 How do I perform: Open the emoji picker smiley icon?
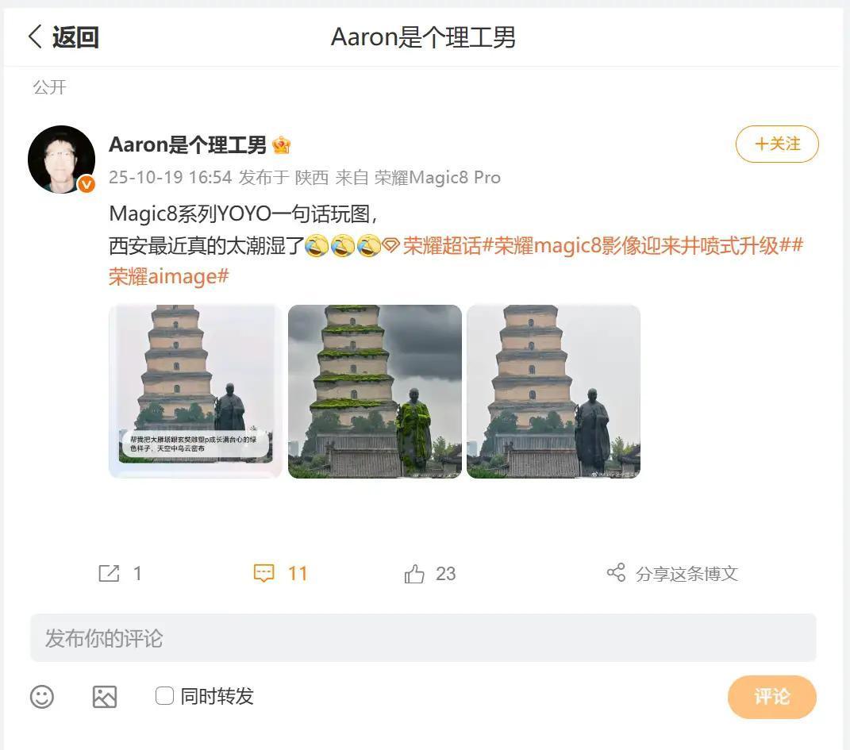pyautogui.click(x=42, y=696)
